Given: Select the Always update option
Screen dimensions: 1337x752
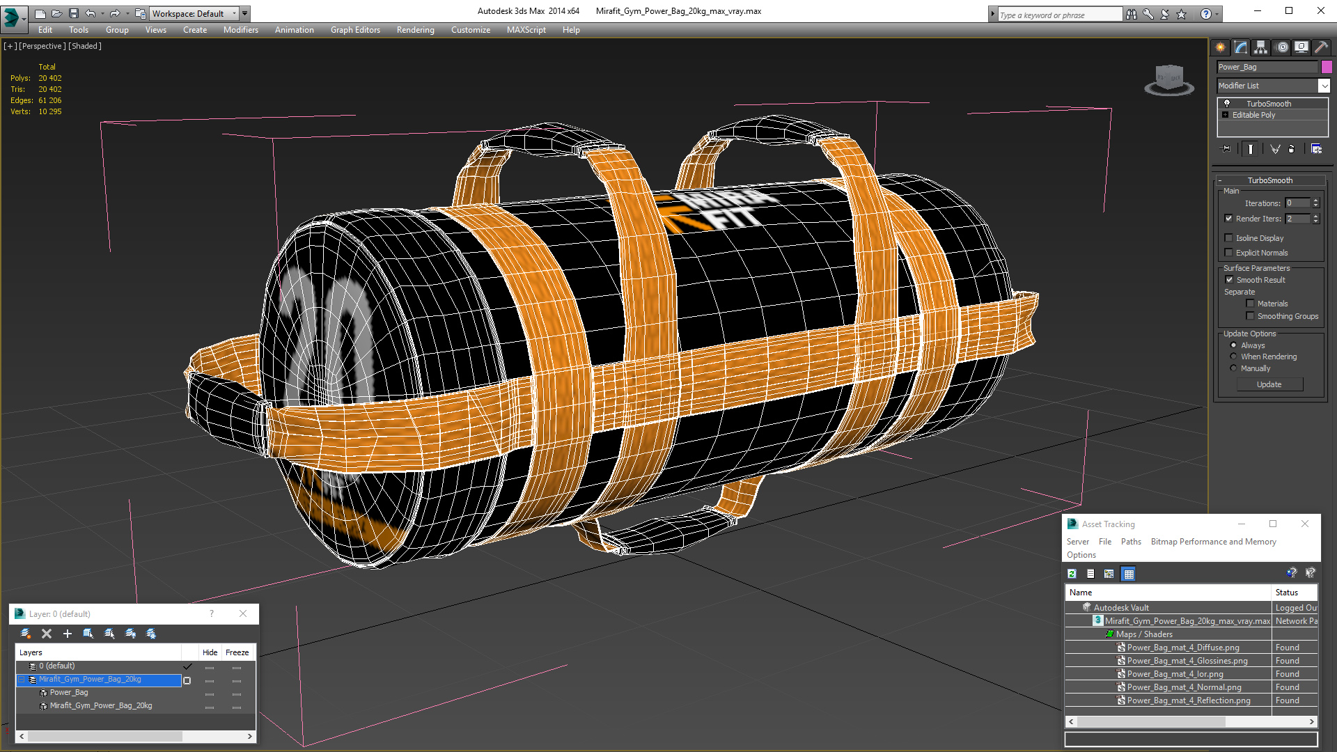Looking at the screenshot, I should [1234, 345].
